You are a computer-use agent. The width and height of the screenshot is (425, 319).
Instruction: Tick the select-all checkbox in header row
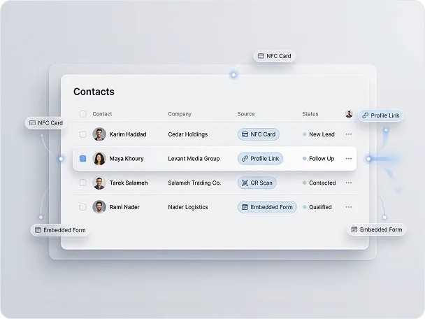(x=82, y=114)
